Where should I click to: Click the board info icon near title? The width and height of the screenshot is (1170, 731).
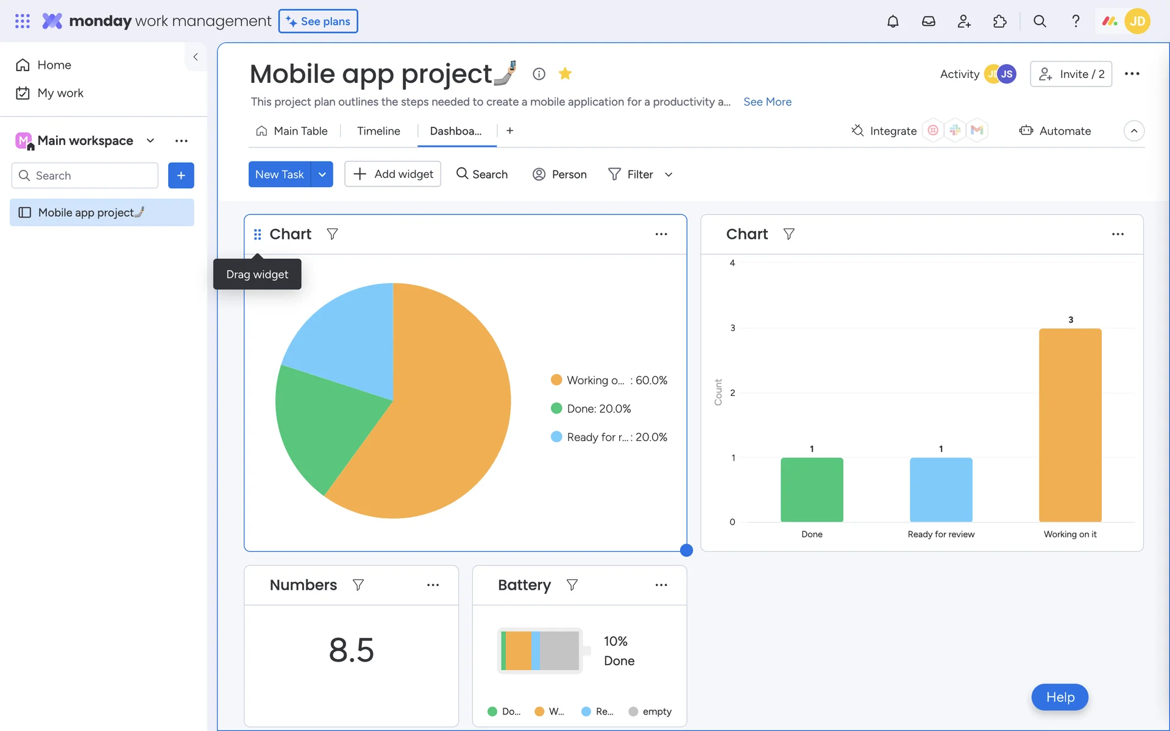pyautogui.click(x=539, y=74)
